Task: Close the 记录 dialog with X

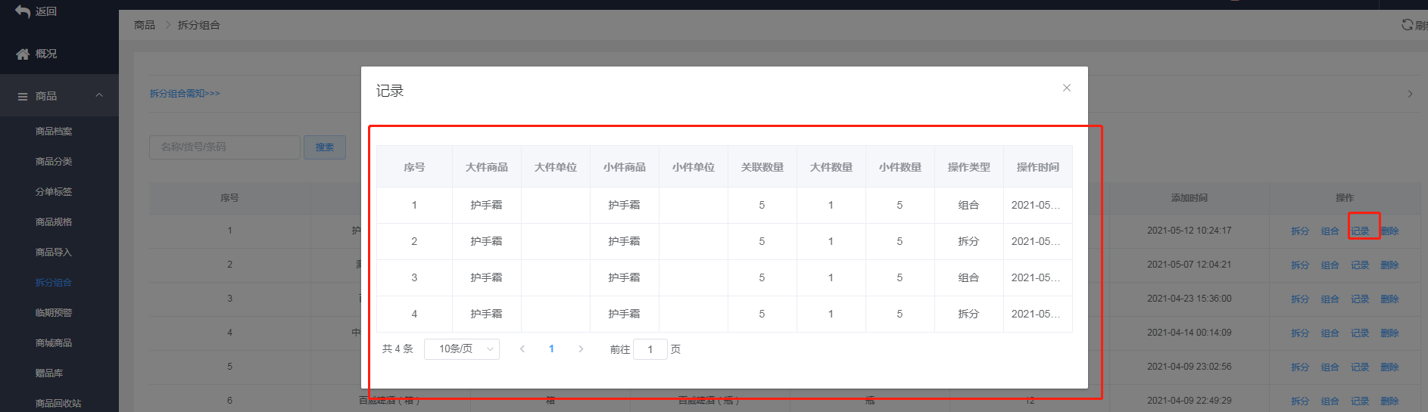Action: (1067, 88)
